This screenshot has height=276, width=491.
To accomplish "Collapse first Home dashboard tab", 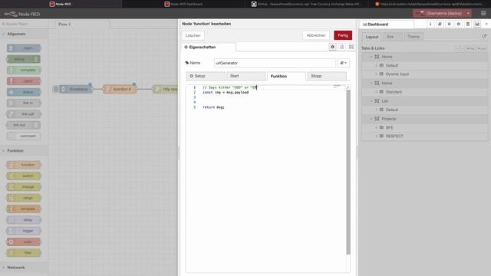I will pyautogui.click(x=371, y=57).
